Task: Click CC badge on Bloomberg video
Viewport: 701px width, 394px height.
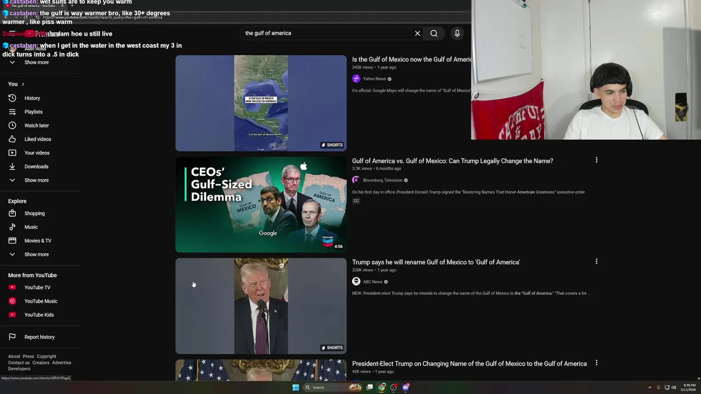Action: (356, 201)
